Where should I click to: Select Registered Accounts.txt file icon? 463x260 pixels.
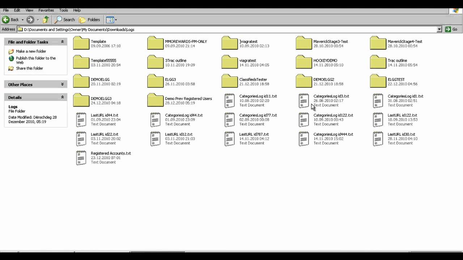81,158
